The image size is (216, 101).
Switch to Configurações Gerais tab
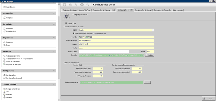coord(69,10)
